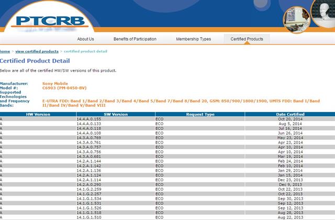The width and height of the screenshot is (335, 220).
Task: Click the Sony Mobile manufacturer value
Action: (x=55, y=84)
